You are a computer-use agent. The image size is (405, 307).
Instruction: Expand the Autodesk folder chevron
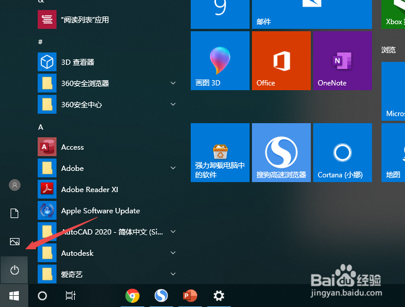click(173, 253)
